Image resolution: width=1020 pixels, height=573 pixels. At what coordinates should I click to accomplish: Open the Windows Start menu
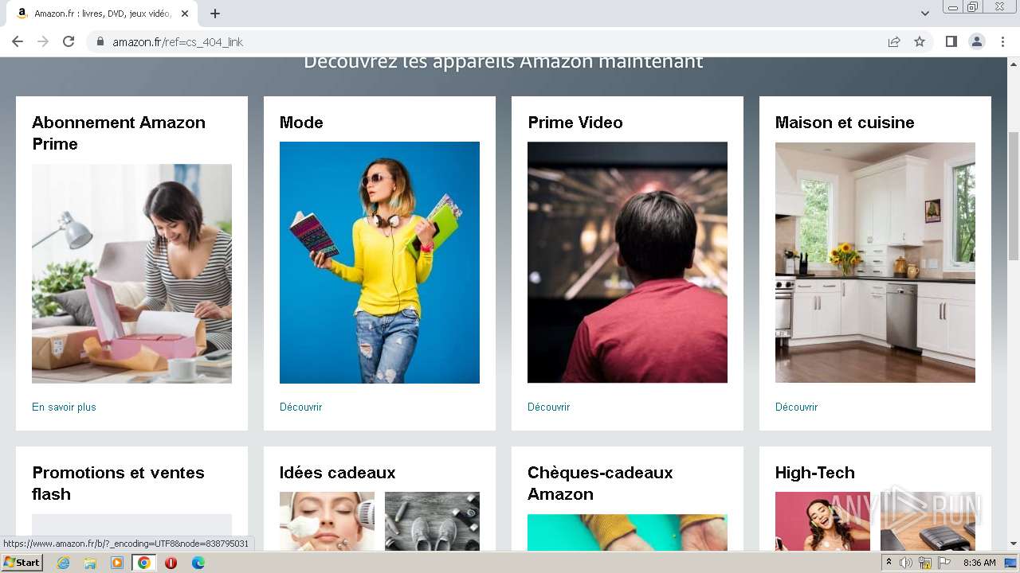tap(22, 563)
